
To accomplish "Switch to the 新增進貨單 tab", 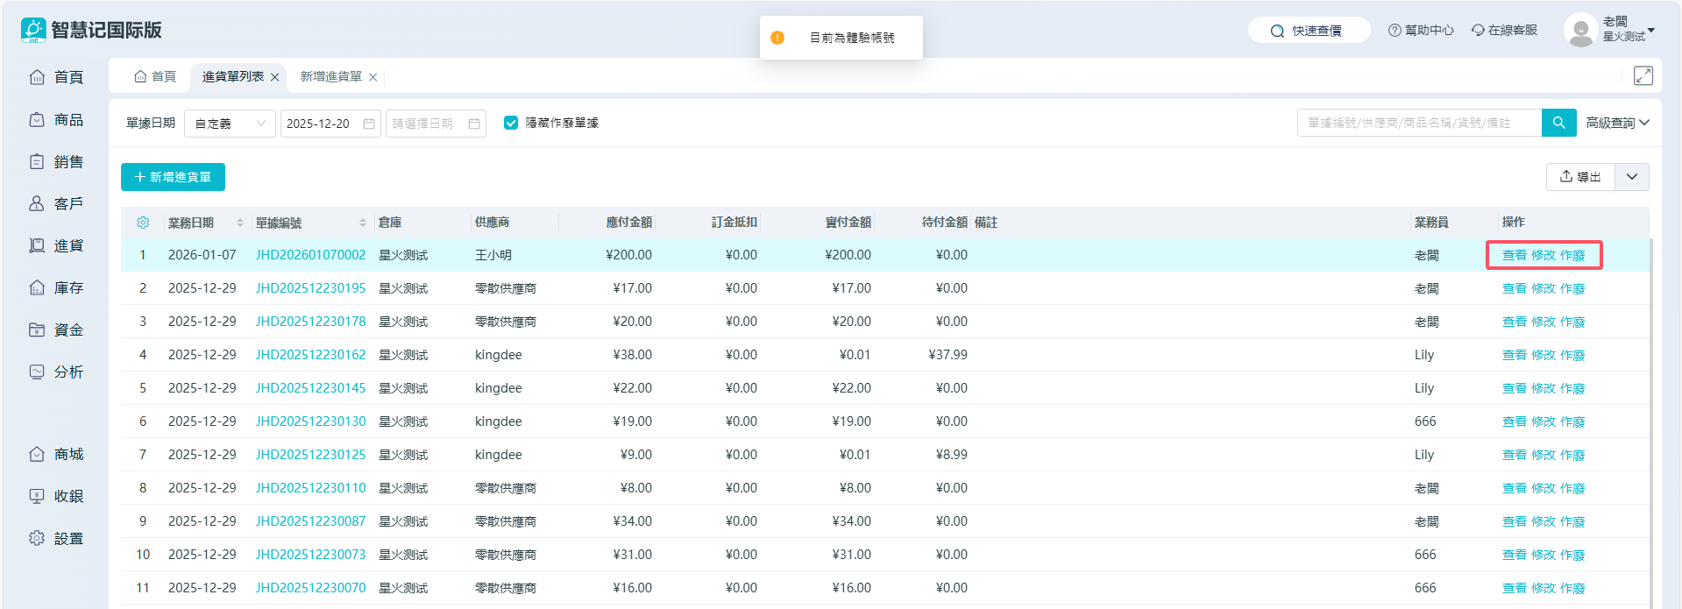I will 330,77.
